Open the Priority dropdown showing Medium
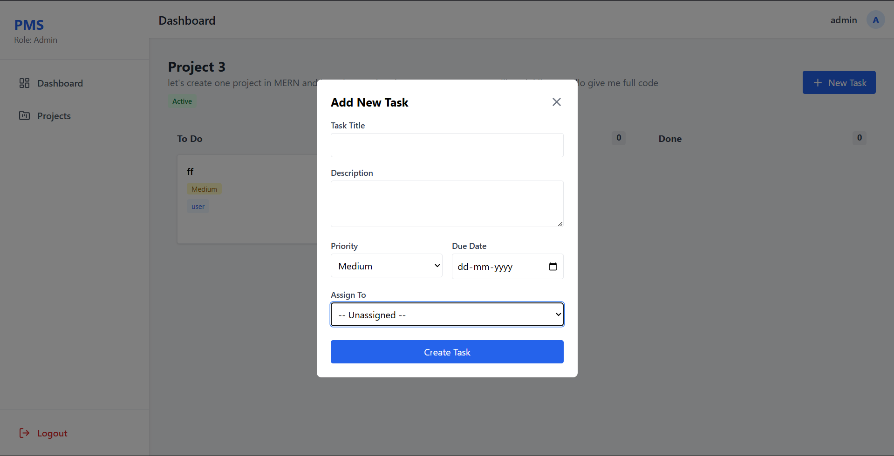 [386, 266]
